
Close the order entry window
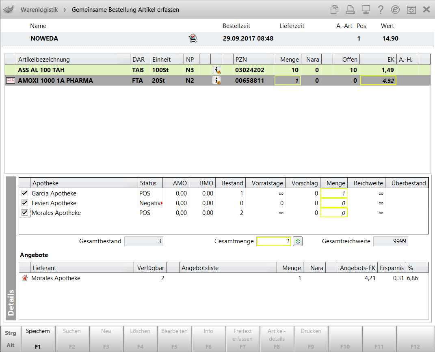[x=426, y=9]
